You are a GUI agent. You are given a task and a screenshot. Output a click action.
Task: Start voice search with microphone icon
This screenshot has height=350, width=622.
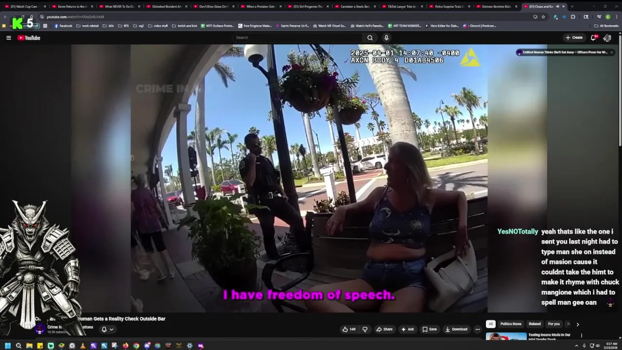click(386, 37)
